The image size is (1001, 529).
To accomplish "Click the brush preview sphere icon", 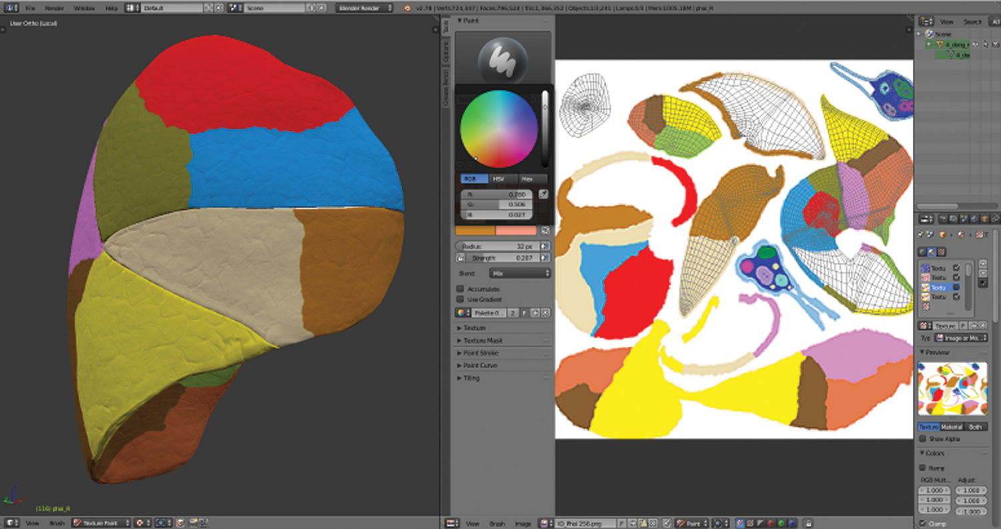I will (x=503, y=60).
